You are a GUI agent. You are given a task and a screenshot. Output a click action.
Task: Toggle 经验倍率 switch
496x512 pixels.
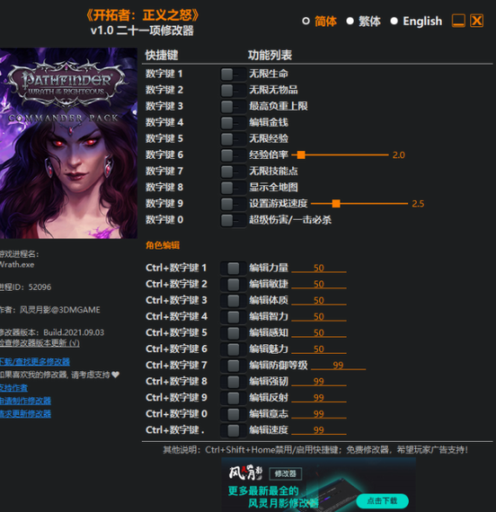click(234, 155)
